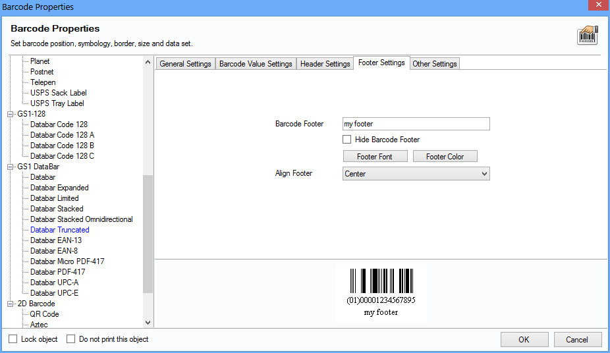This screenshot has height=353, width=610.
Task: Click the symbology tree scrollbar thumb
Action: pos(148,234)
